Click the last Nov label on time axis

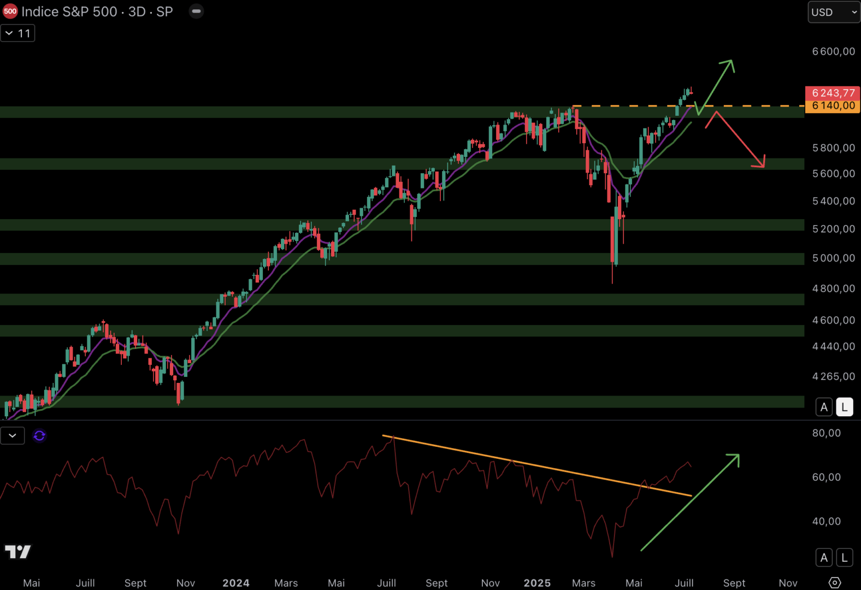(788, 583)
